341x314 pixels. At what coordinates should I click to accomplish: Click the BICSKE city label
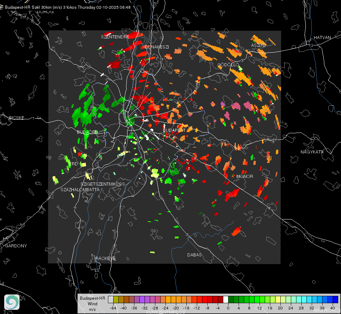tap(16, 118)
